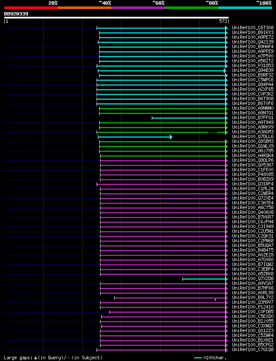The width and height of the screenshot is (276, 361).
Task: Select label UniRef100_Q72XE4
Action: point(253,198)
